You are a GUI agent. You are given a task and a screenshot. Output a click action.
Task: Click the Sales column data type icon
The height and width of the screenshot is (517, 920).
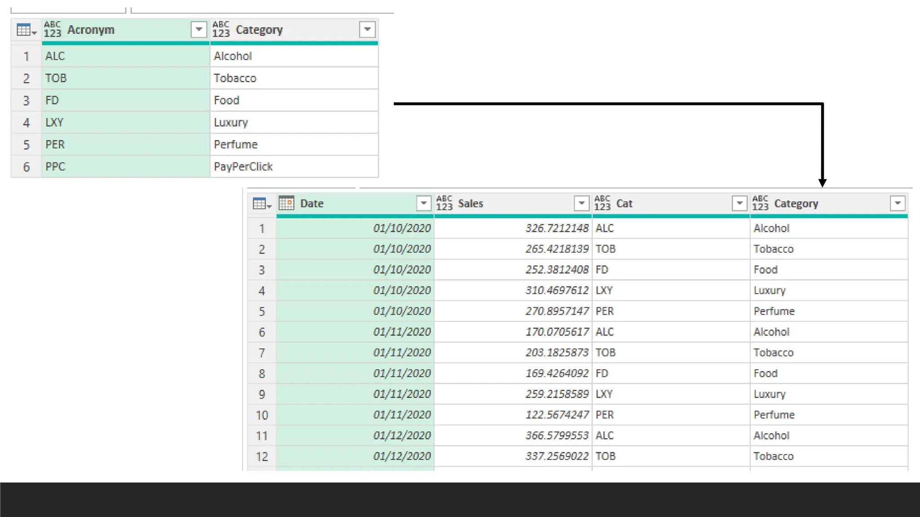point(444,203)
